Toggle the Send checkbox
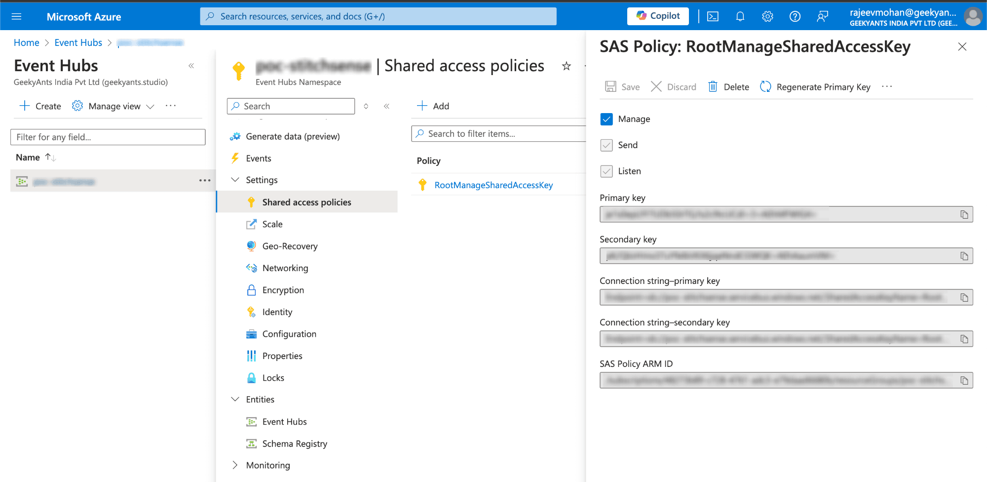Image resolution: width=987 pixels, height=482 pixels. point(607,145)
